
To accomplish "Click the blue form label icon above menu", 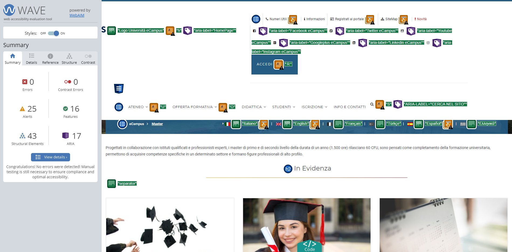I will pos(119,88).
